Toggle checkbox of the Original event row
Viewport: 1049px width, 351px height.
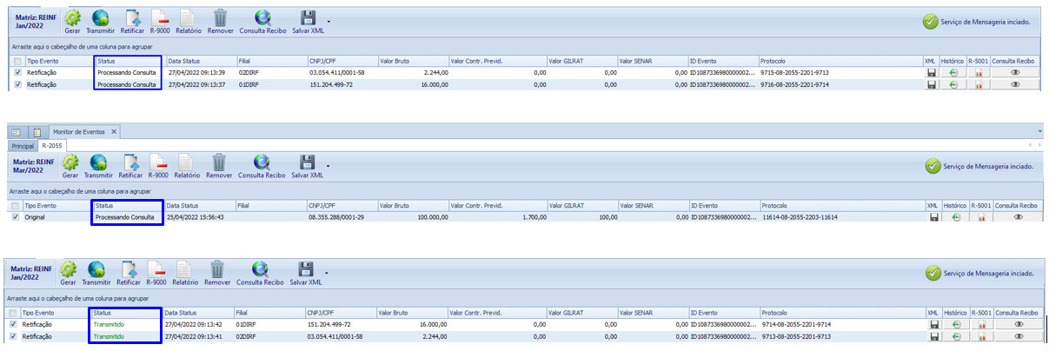(16, 217)
